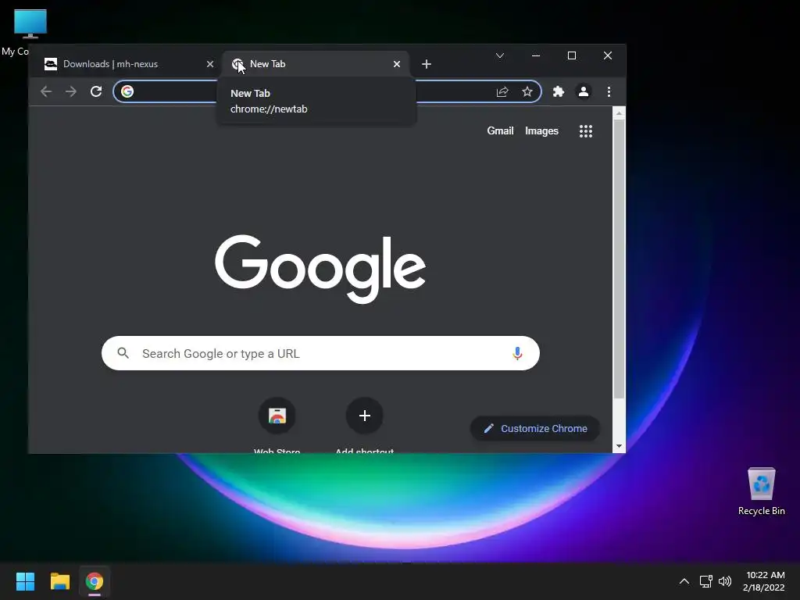The height and width of the screenshot is (600, 800).
Task: Expand the tab search chevron
Action: [500, 55]
